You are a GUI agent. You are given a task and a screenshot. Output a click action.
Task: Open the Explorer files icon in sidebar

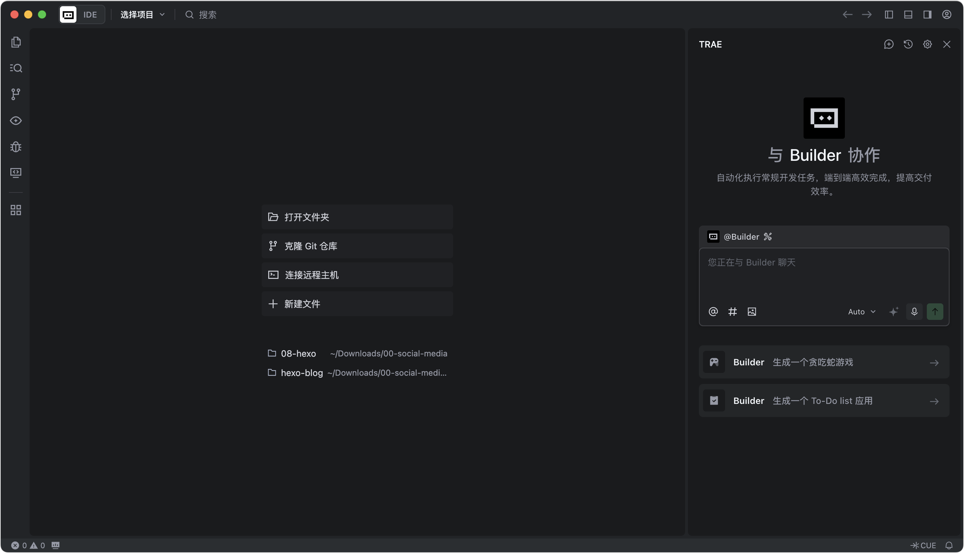tap(15, 42)
